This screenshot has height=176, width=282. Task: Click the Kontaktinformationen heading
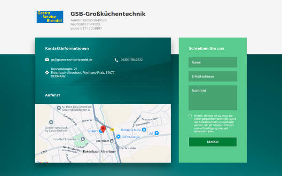coord(67,48)
